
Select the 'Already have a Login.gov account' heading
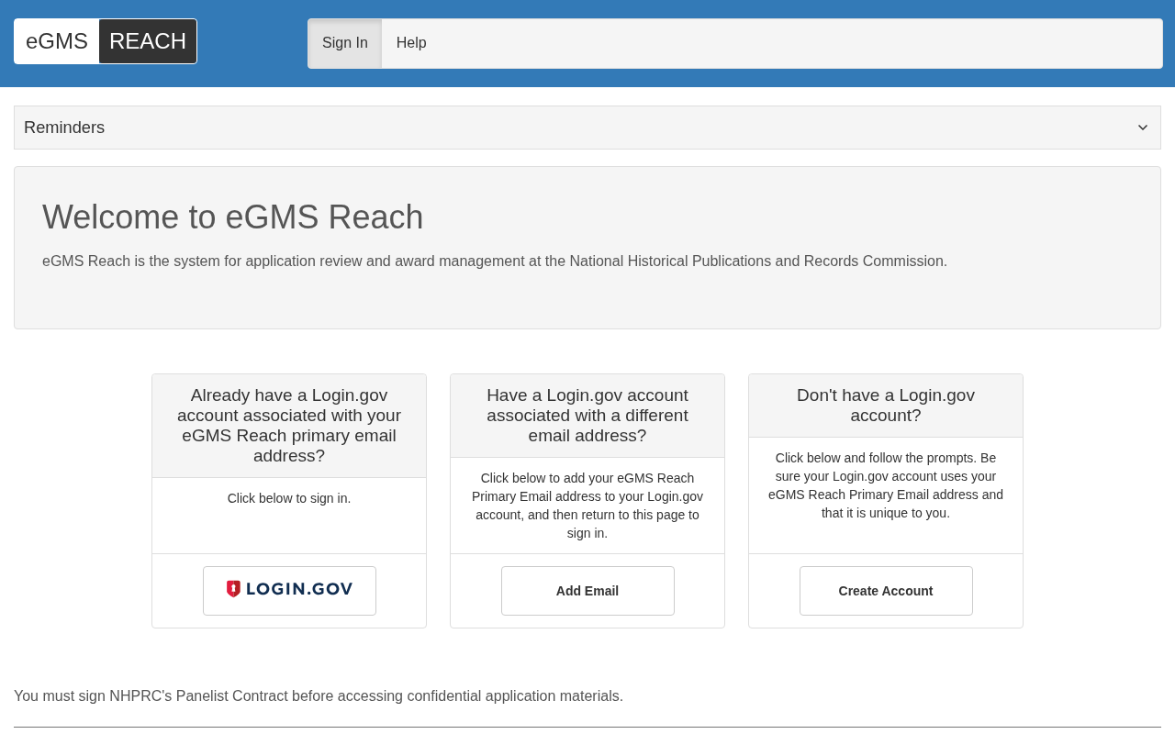pos(289,426)
